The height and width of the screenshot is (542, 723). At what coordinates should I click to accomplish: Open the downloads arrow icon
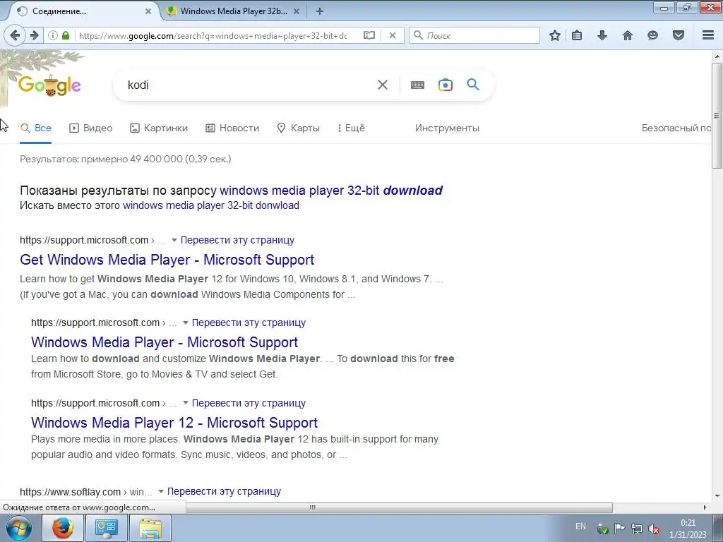tap(602, 35)
